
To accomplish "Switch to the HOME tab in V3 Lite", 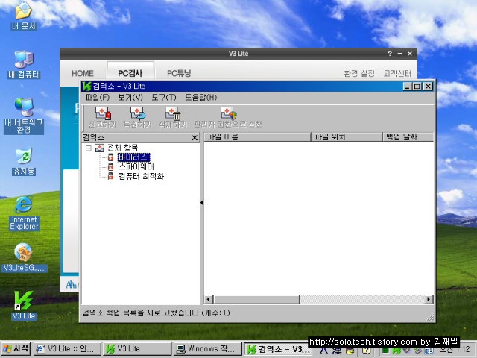I will tap(83, 73).
